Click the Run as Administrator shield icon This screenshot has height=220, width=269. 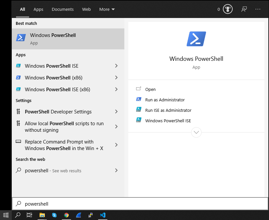[x=139, y=99]
